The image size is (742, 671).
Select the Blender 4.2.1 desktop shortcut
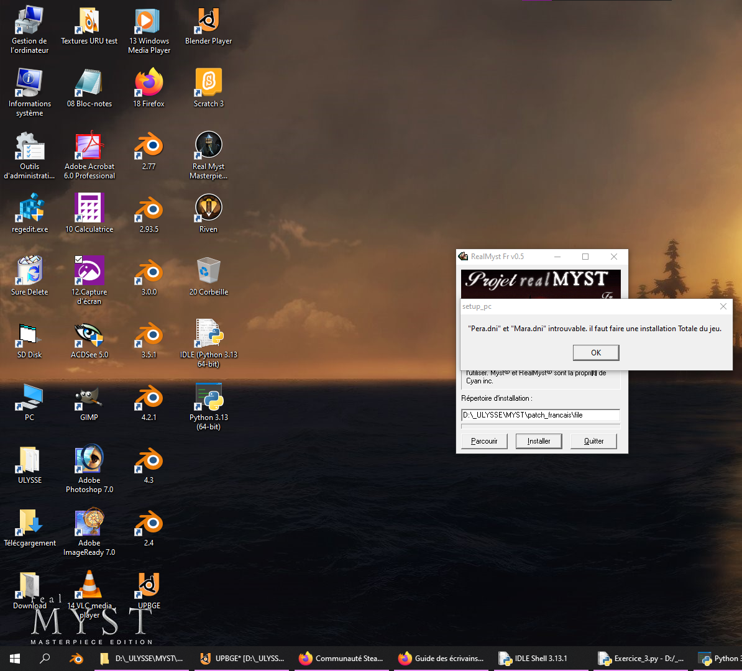149,402
